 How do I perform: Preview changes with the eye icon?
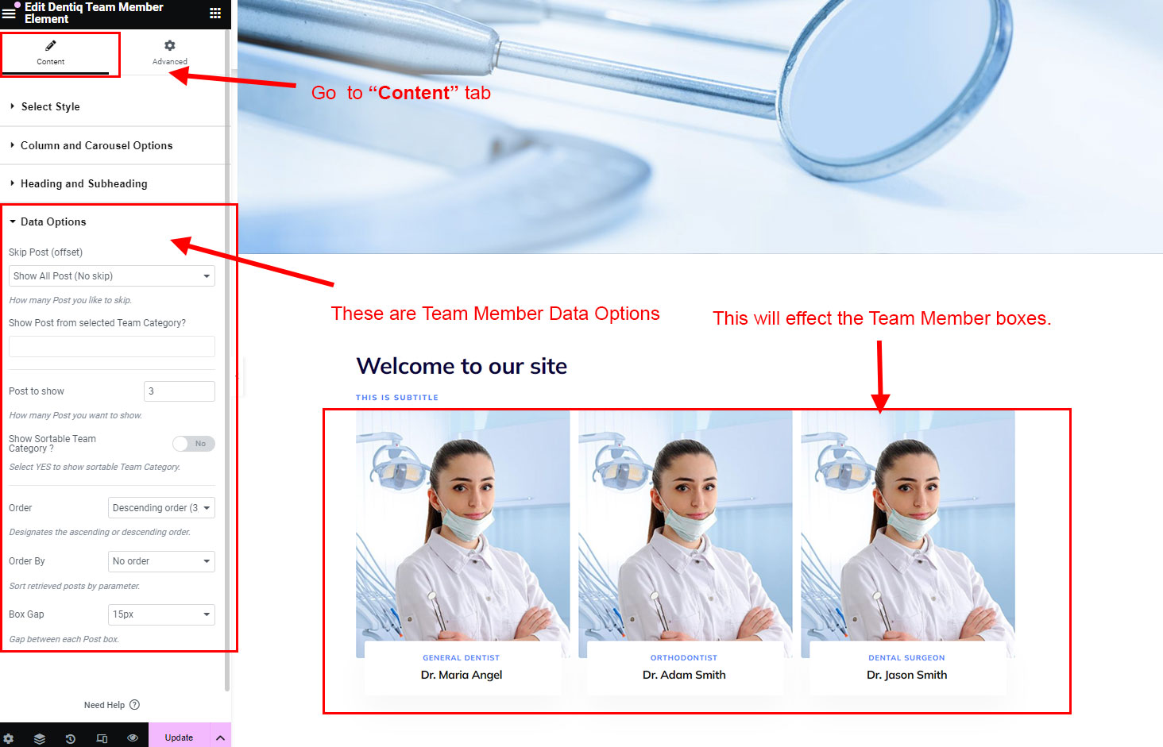coord(133,738)
